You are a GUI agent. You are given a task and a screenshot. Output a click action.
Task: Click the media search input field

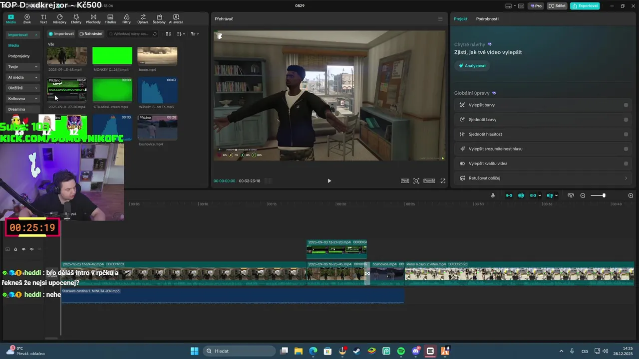click(132, 34)
